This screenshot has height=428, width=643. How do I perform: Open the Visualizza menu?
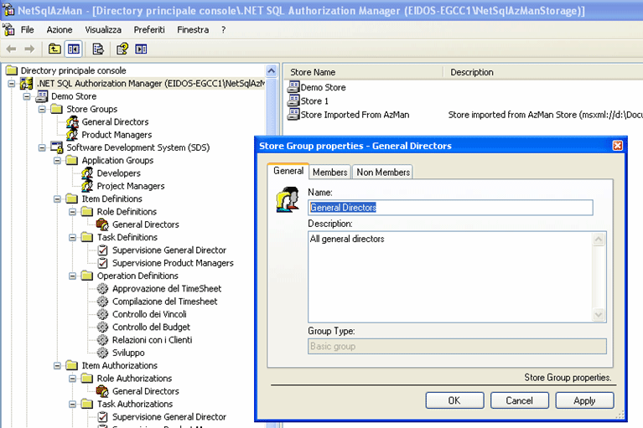tap(103, 30)
